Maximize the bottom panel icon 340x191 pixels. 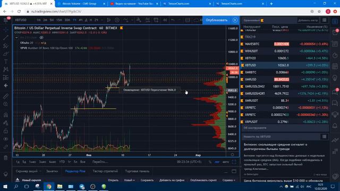234,171
